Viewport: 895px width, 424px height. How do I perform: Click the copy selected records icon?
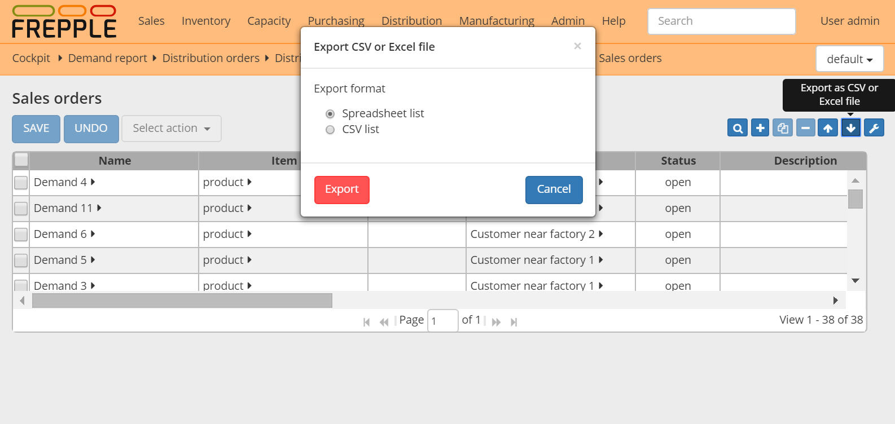783,128
